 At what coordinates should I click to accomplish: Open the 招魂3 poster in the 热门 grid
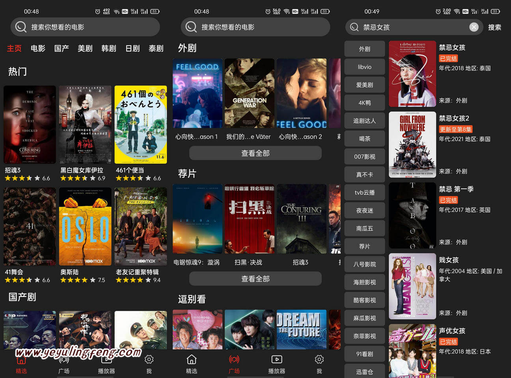coord(30,124)
